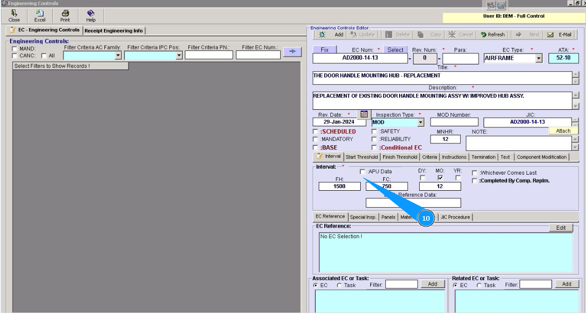Switch to Receipt Engineering Info tab
This screenshot has width=586, height=314.
coord(113,30)
